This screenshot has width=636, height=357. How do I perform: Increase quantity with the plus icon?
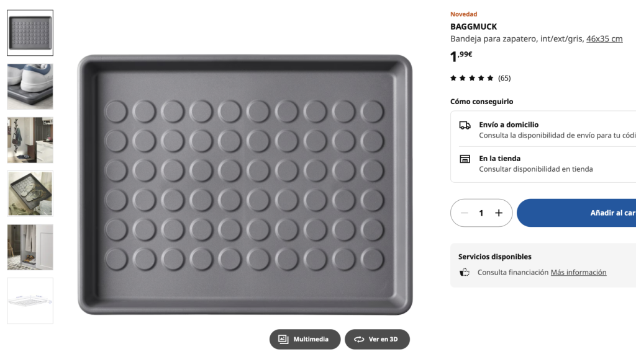point(498,213)
